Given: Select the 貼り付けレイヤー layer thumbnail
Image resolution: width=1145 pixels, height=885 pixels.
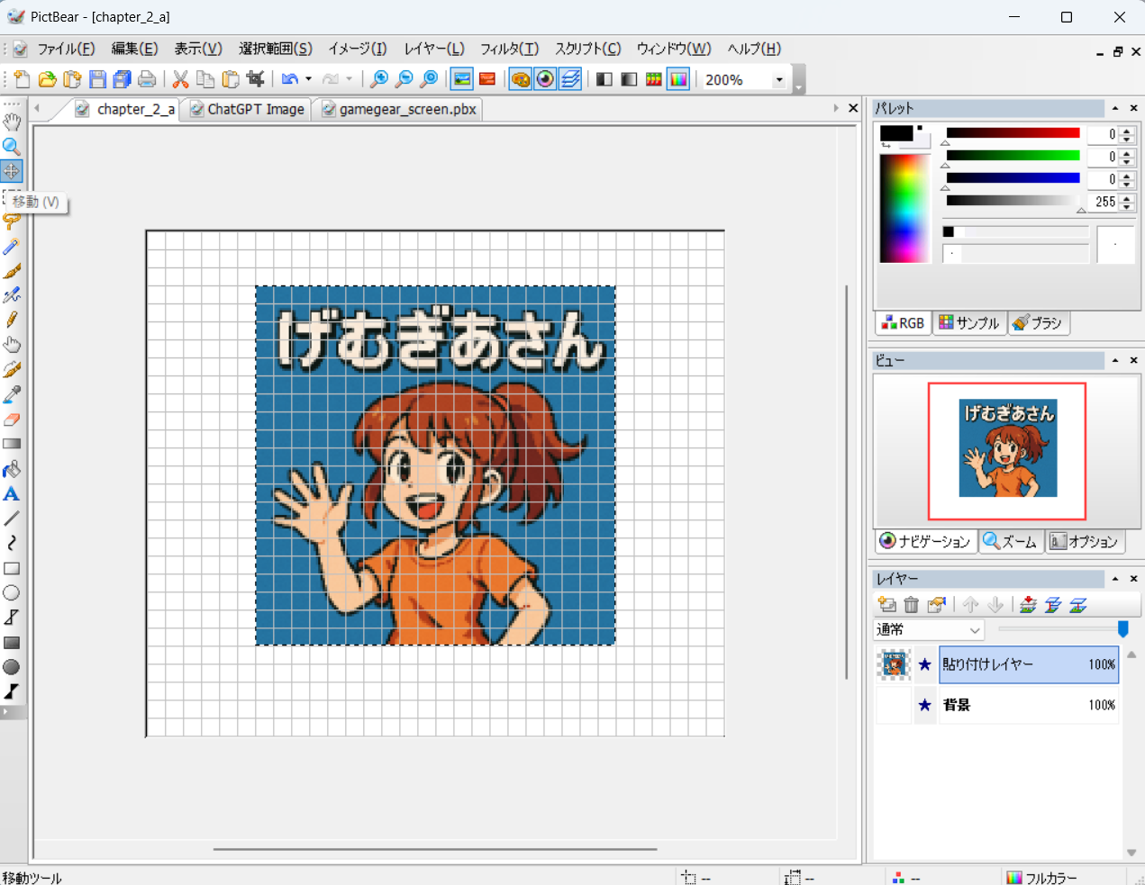Looking at the screenshot, I should 894,664.
